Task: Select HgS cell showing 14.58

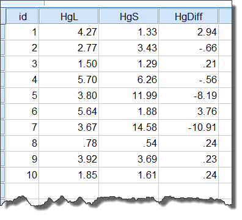Action: [129, 127]
